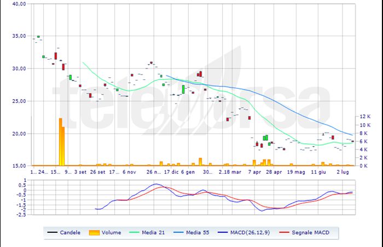Click the 10 K volume axis label

(365, 125)
